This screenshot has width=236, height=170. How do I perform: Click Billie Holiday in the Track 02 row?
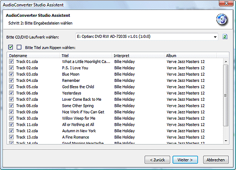pyautogui.click(x=124, y=68)
